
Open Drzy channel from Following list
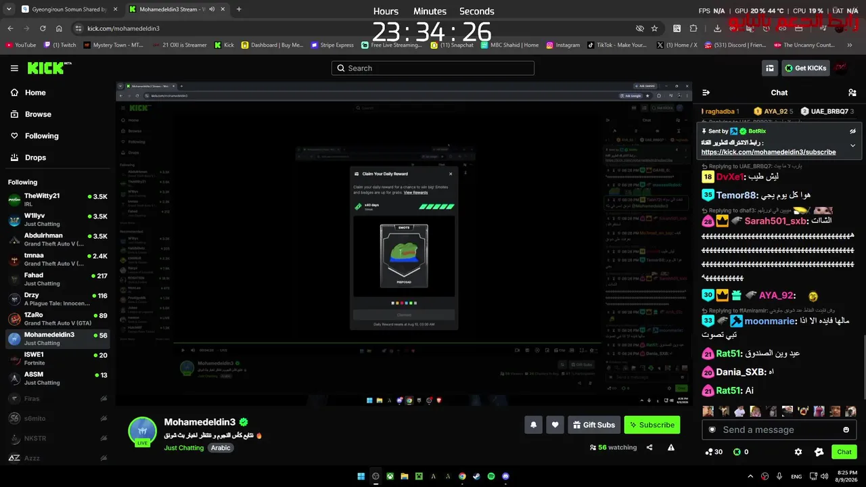coord(58,299)
